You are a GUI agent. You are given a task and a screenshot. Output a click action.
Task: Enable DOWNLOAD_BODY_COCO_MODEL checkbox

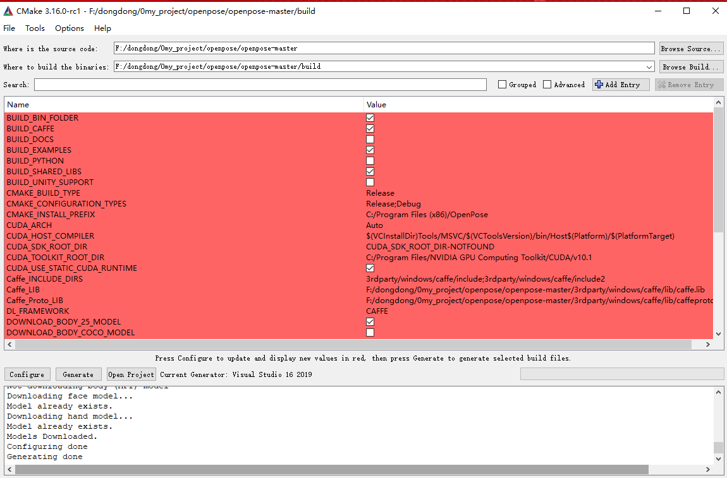click(370, 333)
